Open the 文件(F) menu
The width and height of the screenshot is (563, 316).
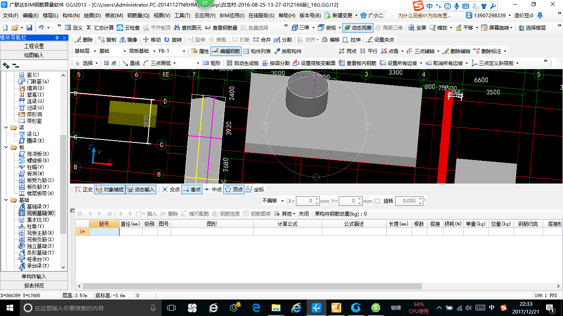11,16
